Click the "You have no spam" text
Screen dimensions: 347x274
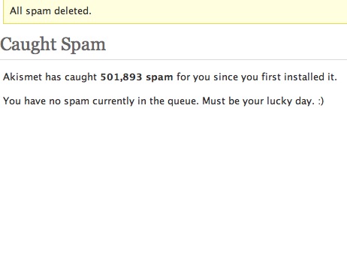[46, 101]
